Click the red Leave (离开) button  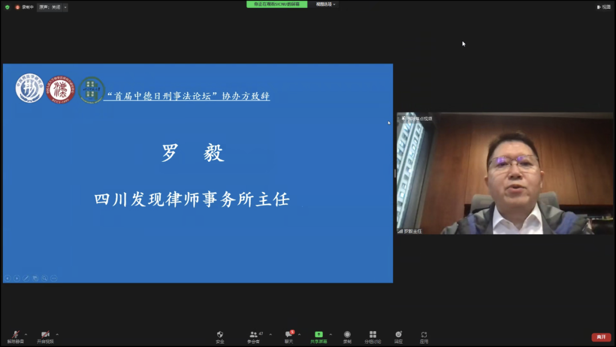click(x=601, y=337)
